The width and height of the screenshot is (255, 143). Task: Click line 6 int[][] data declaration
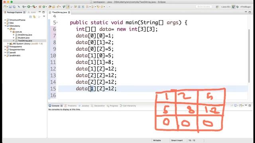click(117, 29)
